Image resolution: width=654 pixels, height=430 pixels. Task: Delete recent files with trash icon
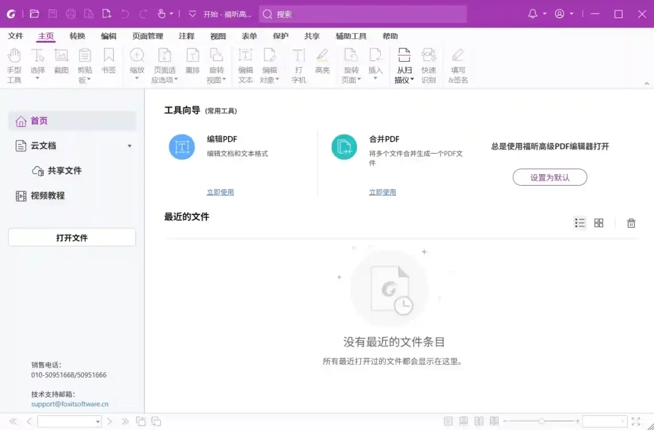pyautogui.click(x=631, y=223)
